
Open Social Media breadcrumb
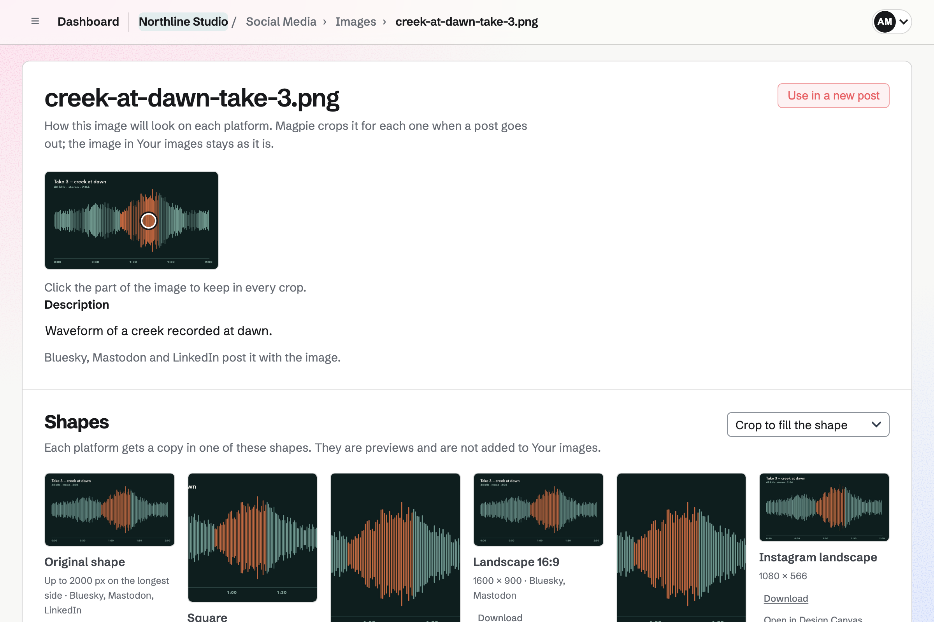click(x=281, y=21)
